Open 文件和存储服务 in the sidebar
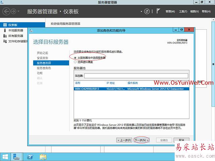Viewport: 215px width, 161px height. (x=18, y=41)
